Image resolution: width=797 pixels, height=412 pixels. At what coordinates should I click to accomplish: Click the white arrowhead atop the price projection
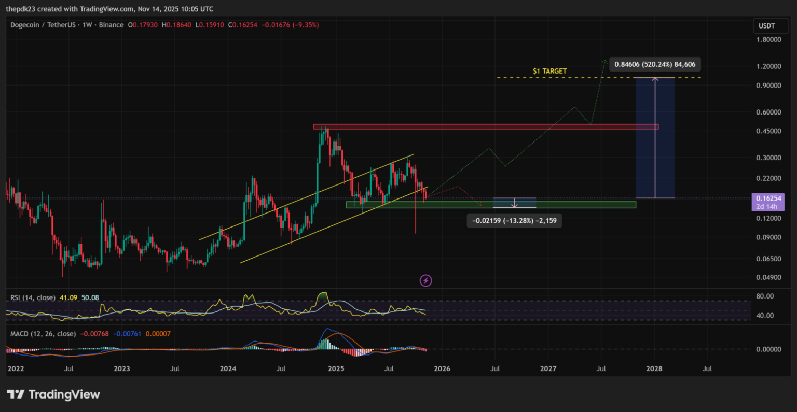tap(655, 79)
